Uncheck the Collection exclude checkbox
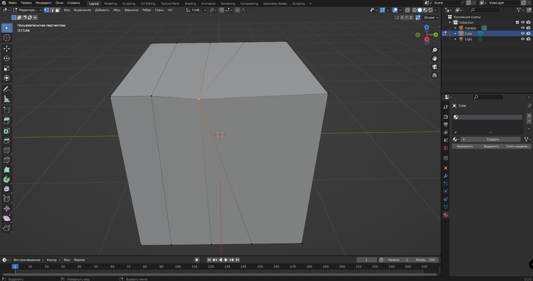 pyautogui.click(x=517, y=22)
